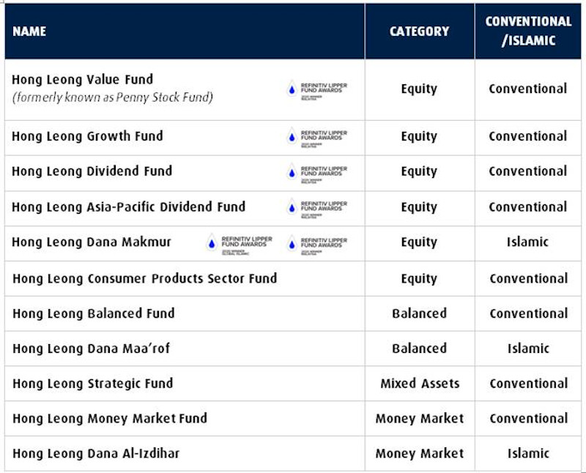Screen dimensions: 586x473
Task: Click the Lipper award badge beside Hong Leong Value Fund
Action: (316, 89)
